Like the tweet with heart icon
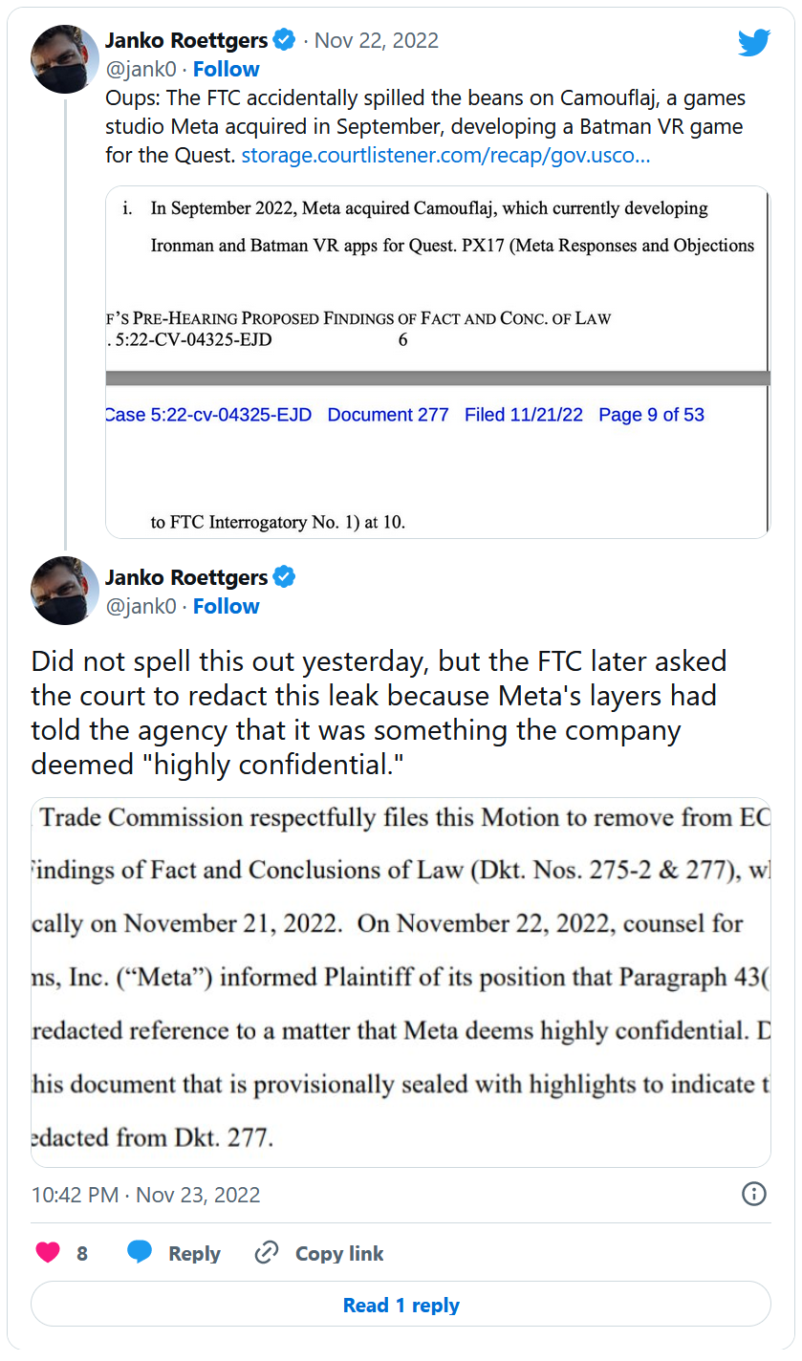 (48, 1253)
